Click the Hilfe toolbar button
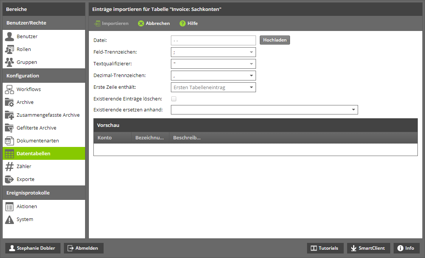 tap(189, 23)
